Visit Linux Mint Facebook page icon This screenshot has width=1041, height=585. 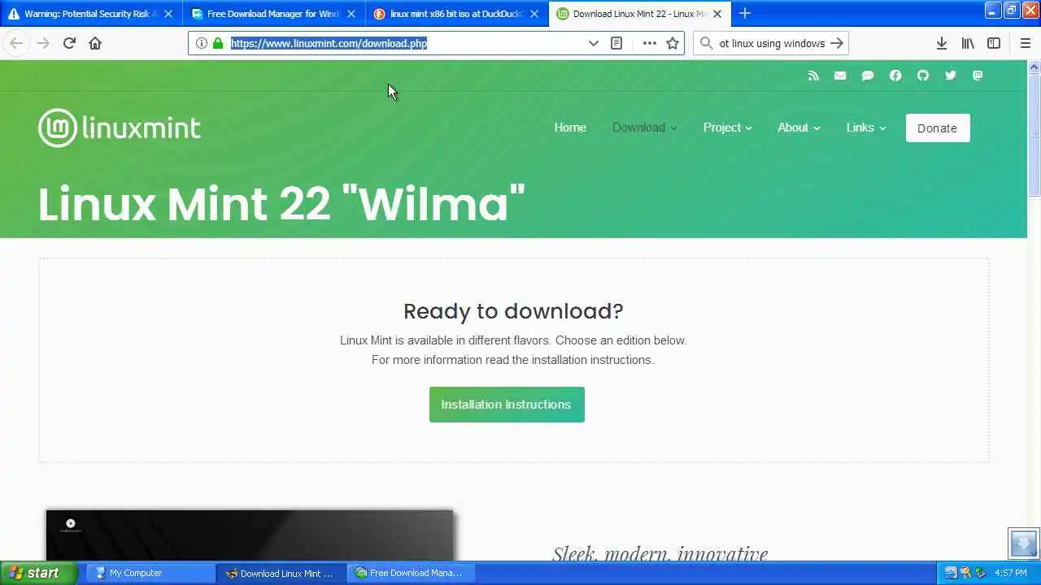click(x=895, y=76)
